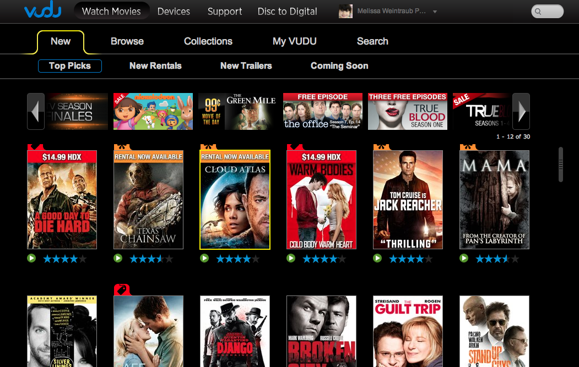Open the Cloud Atlas poster
Viewport: 579px width, 367px height.
click(x=235, y=200)
